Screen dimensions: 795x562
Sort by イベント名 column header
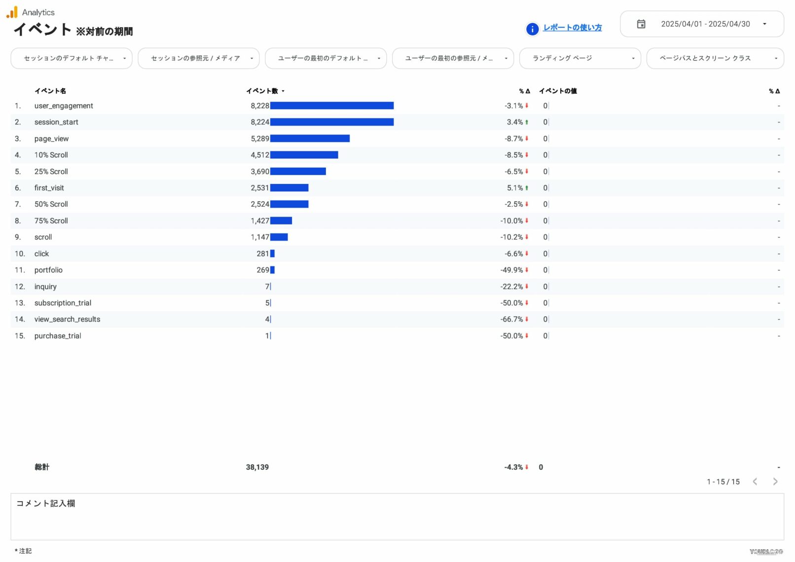[50, 91]
